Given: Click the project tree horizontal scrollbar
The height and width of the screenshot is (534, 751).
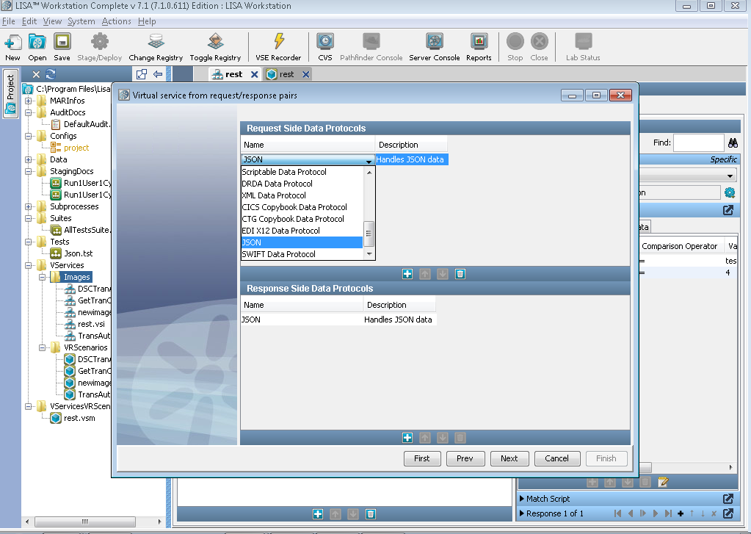Looking at the screenshot, I should 84,522.
